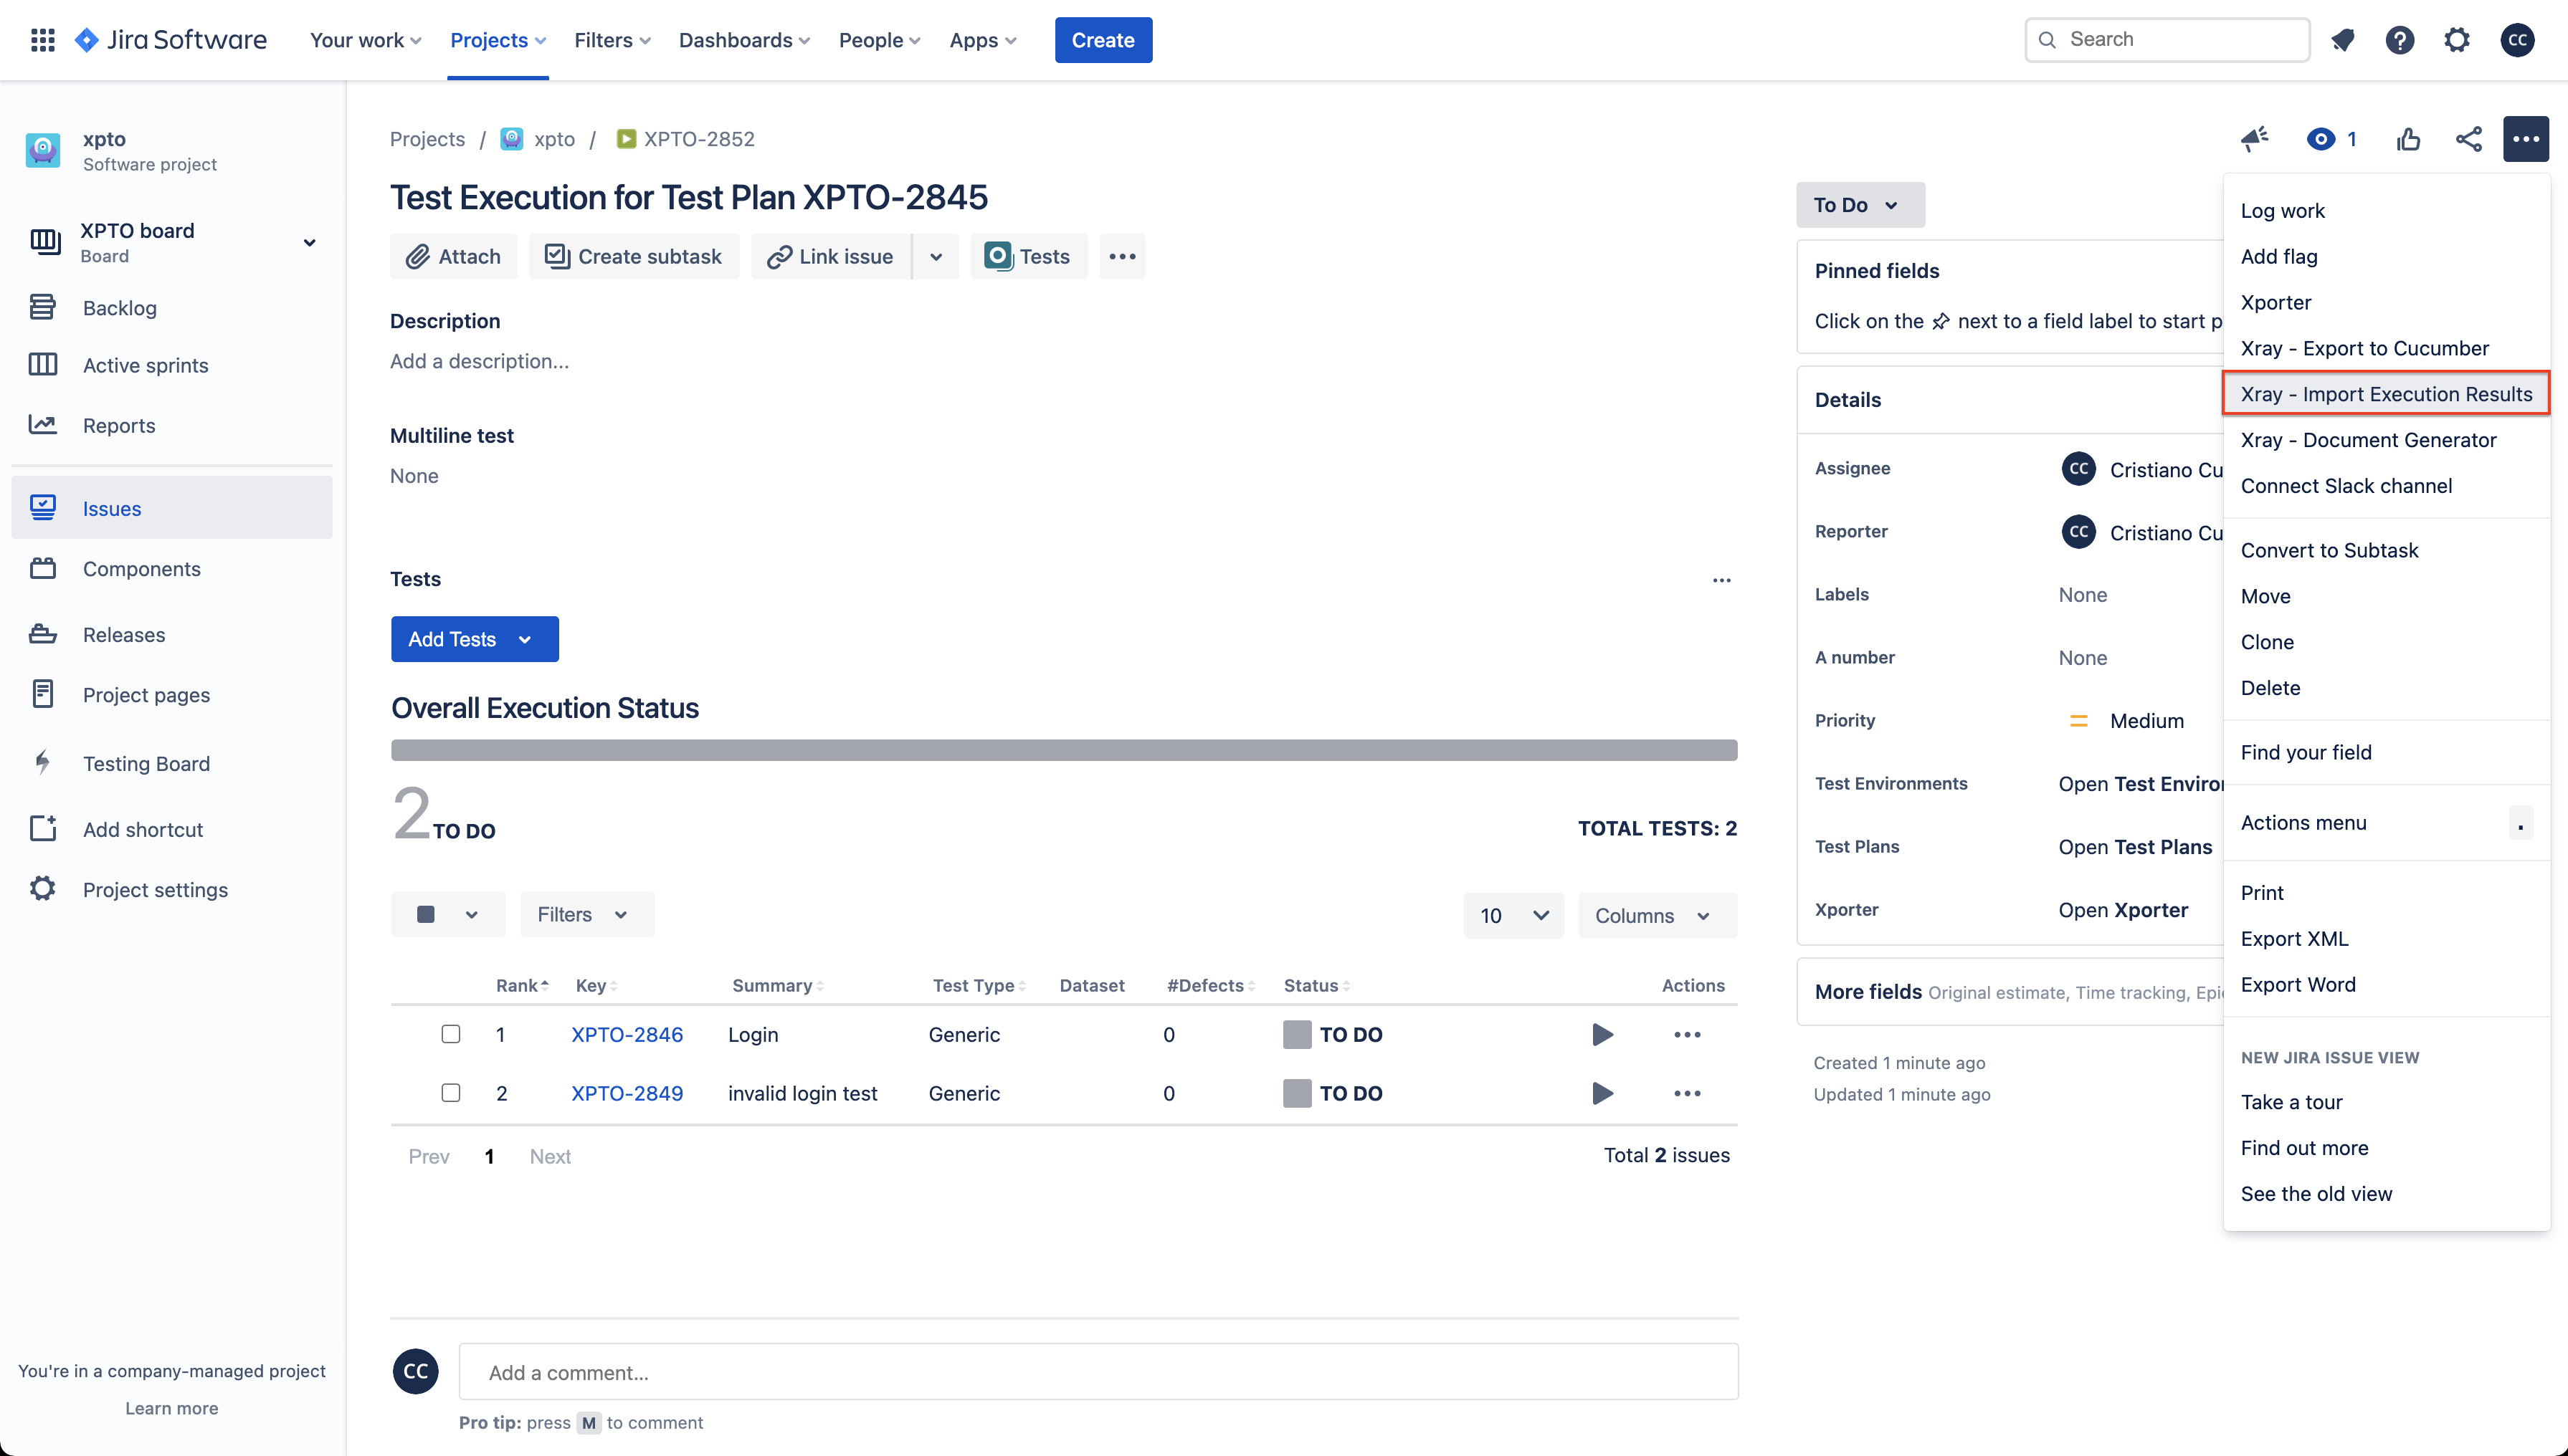Open the Tests section ellipsis menu
Viewport: 2568px width, 1456px height.
[1721, 580]
